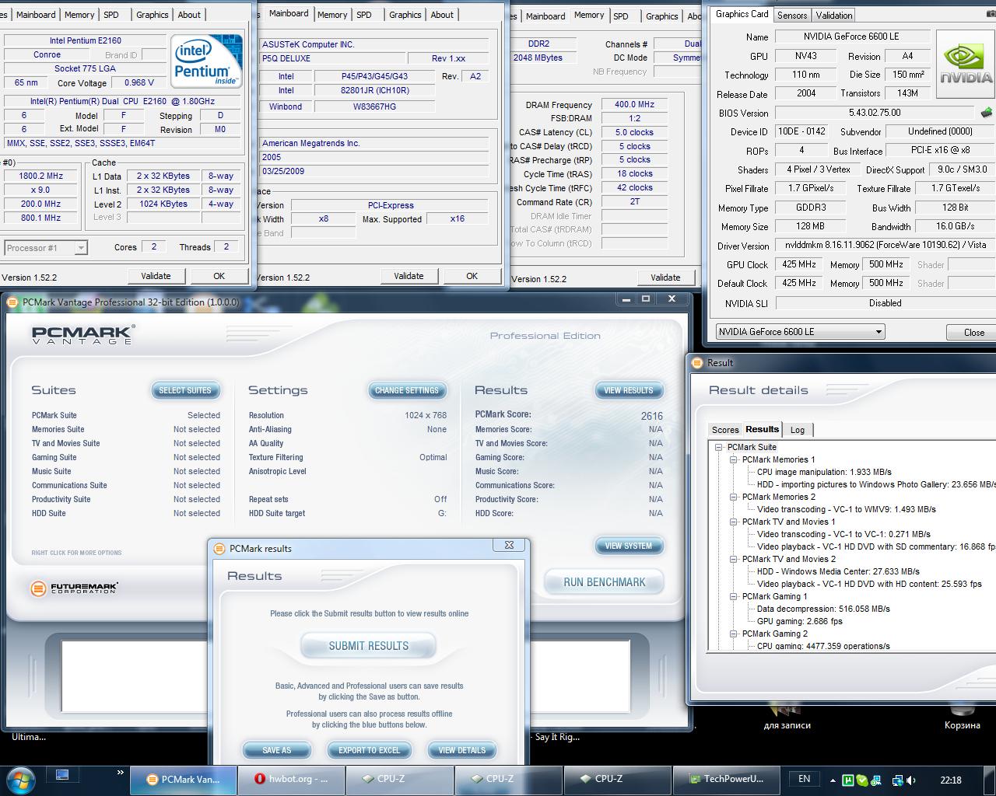This screenshot has width=996, height=796.
Task: Collapse the PCMark Memories 1 node
Action: pyautogui.click(x=733, y=459)
